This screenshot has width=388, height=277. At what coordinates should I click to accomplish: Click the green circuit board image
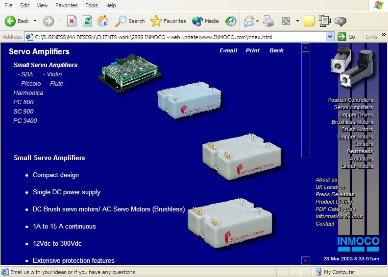130,73
